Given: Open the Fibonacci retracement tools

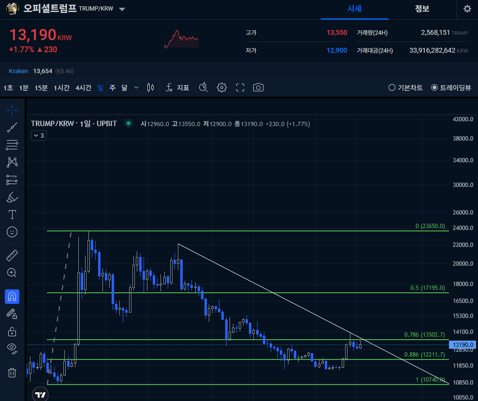Looking at the screenshot, I should [x=12, y=145].
